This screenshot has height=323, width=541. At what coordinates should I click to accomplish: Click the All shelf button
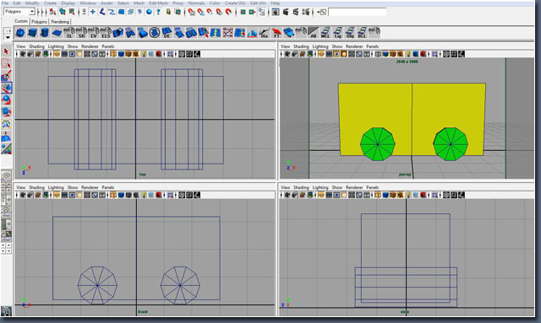coord(313,33)
